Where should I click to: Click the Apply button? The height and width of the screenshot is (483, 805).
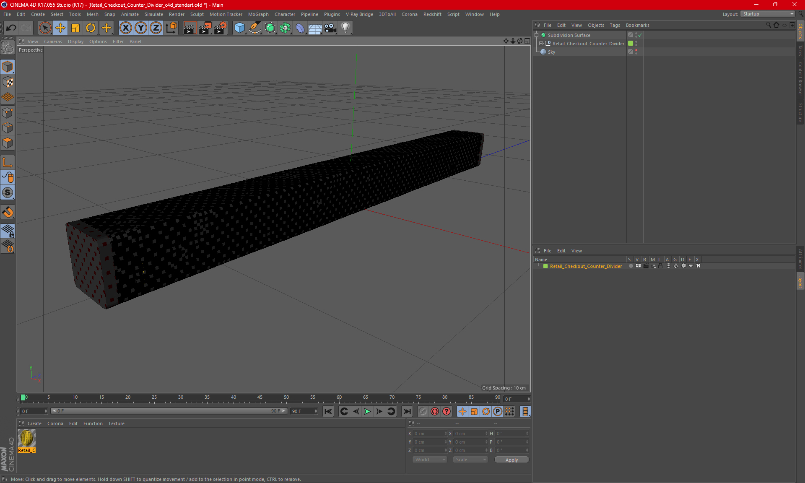click(x=512, y=460)
